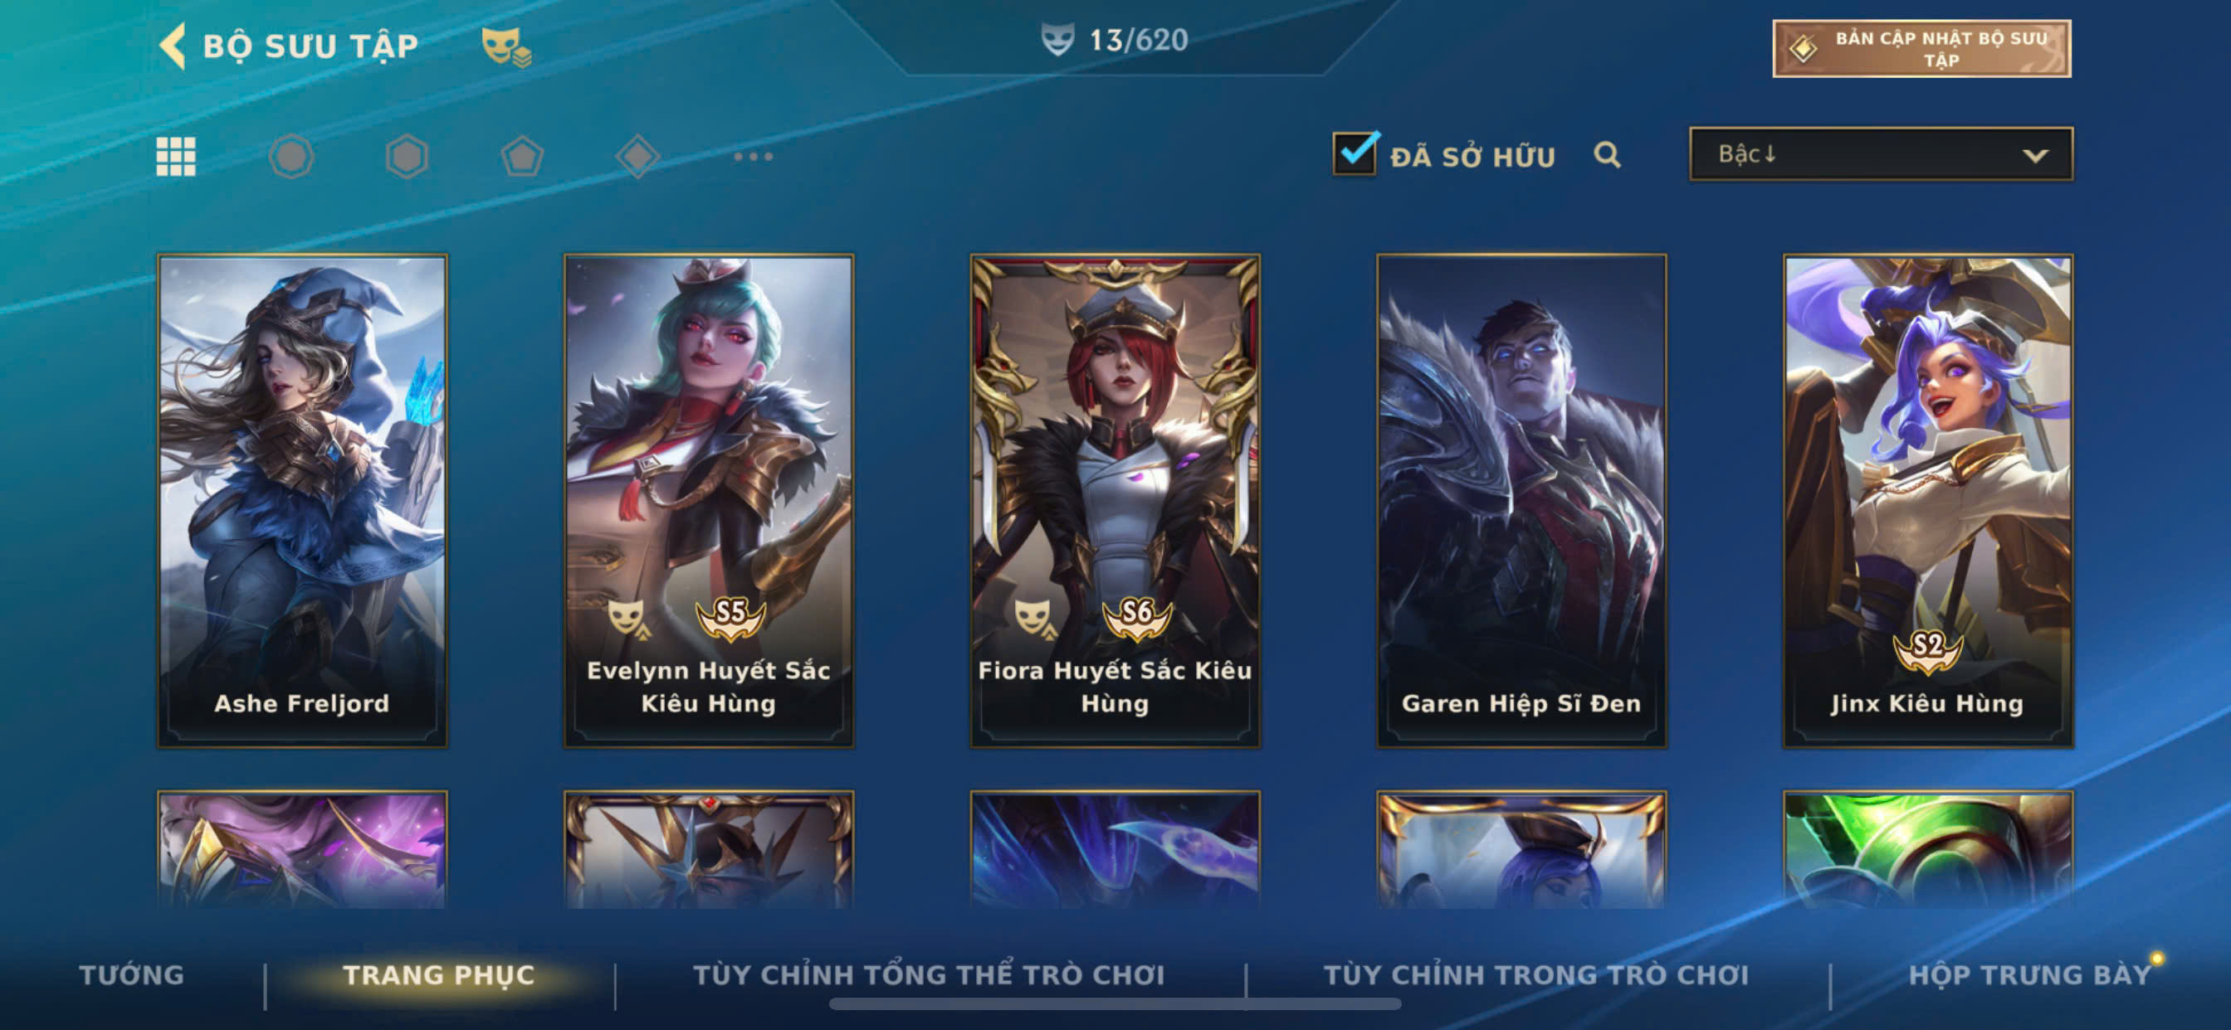
Task: Uncheck the Đã Sở Hữu checkbox
Action: click(1355, 153)
